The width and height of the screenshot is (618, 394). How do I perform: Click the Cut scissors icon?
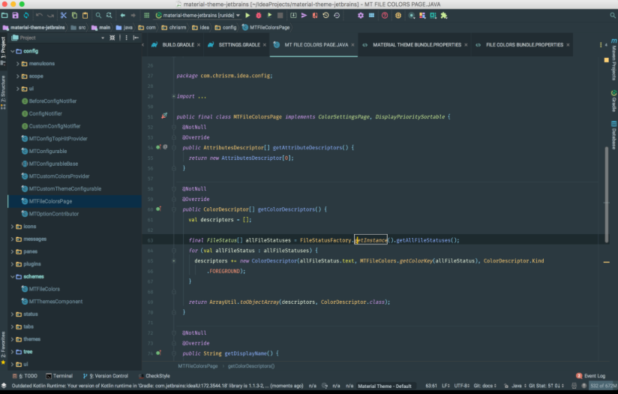pos(64,15)
